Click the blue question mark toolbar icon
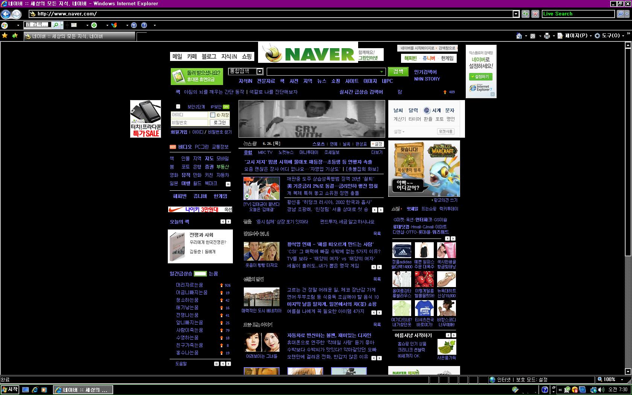 click(x=144, y=25)
